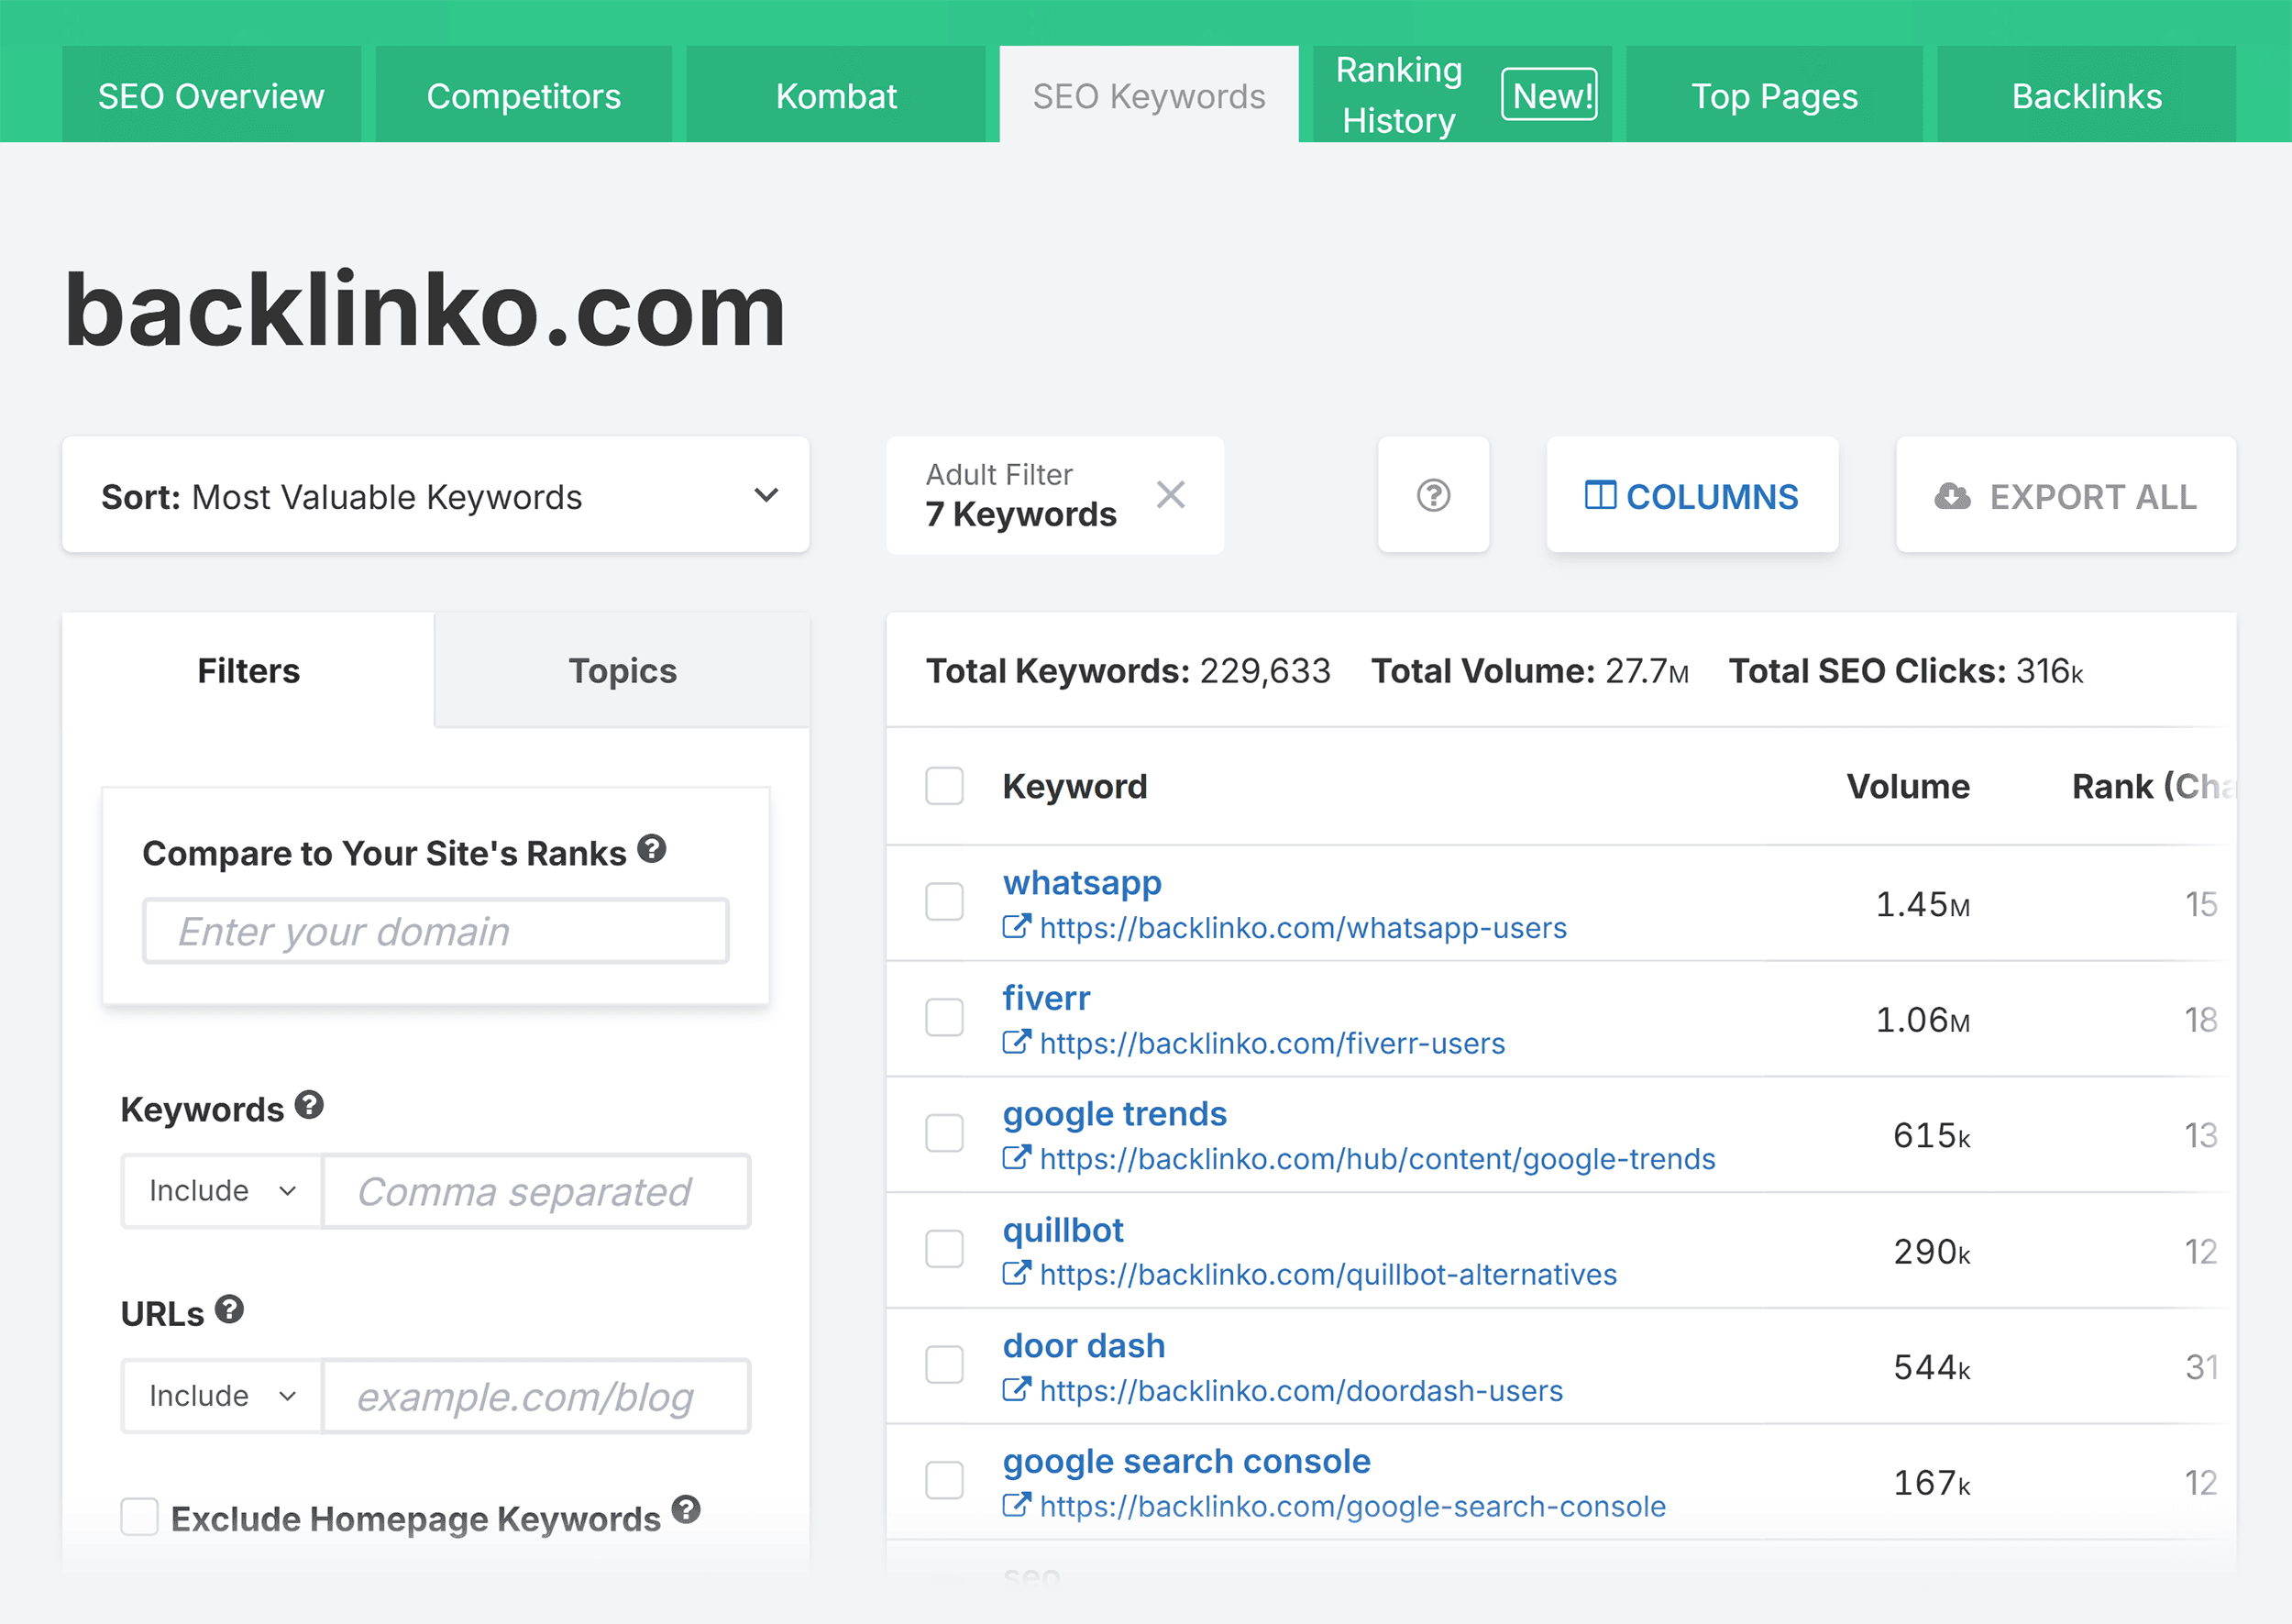Viewport: 2292px width, 1624px height.
Task: Click help icon beside Compare to Your Site's Ranks
Action: tap(653, 849)
